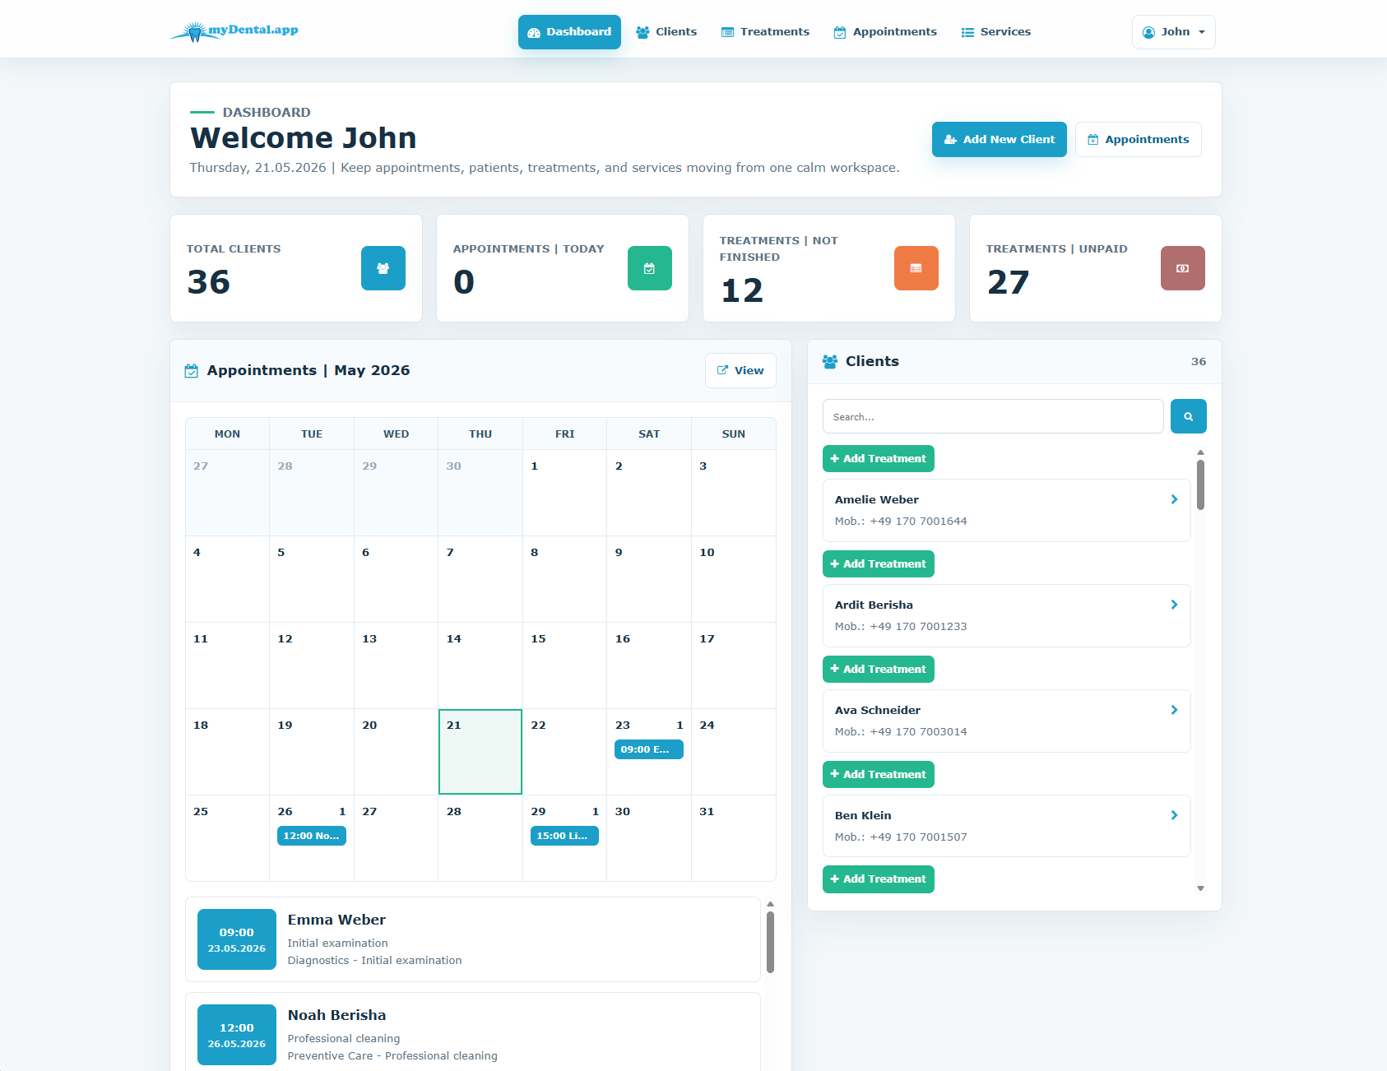The height and width of the screenshot is (1071, 1387).
Task: Open Amelie Weber chevron arrow
Action: (1174, 499)
